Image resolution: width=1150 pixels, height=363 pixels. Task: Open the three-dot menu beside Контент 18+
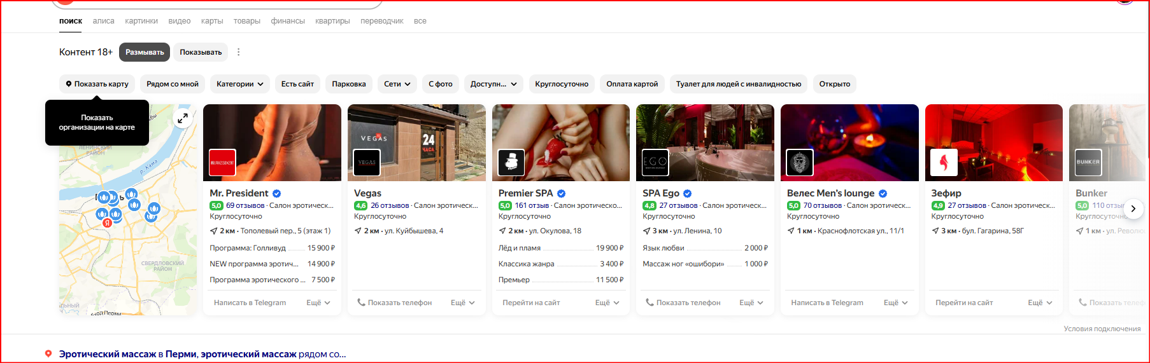(239, 52)
